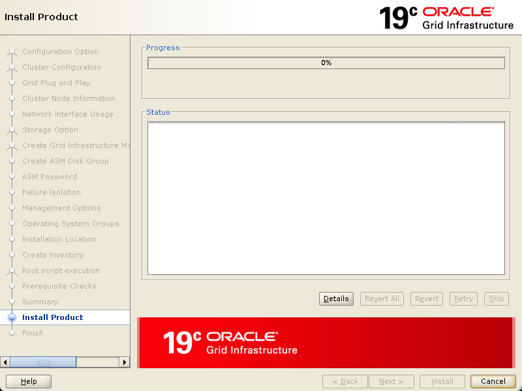Select the Finish step
This screenshot has height=391, width=522.
click(x=33, y=333)
